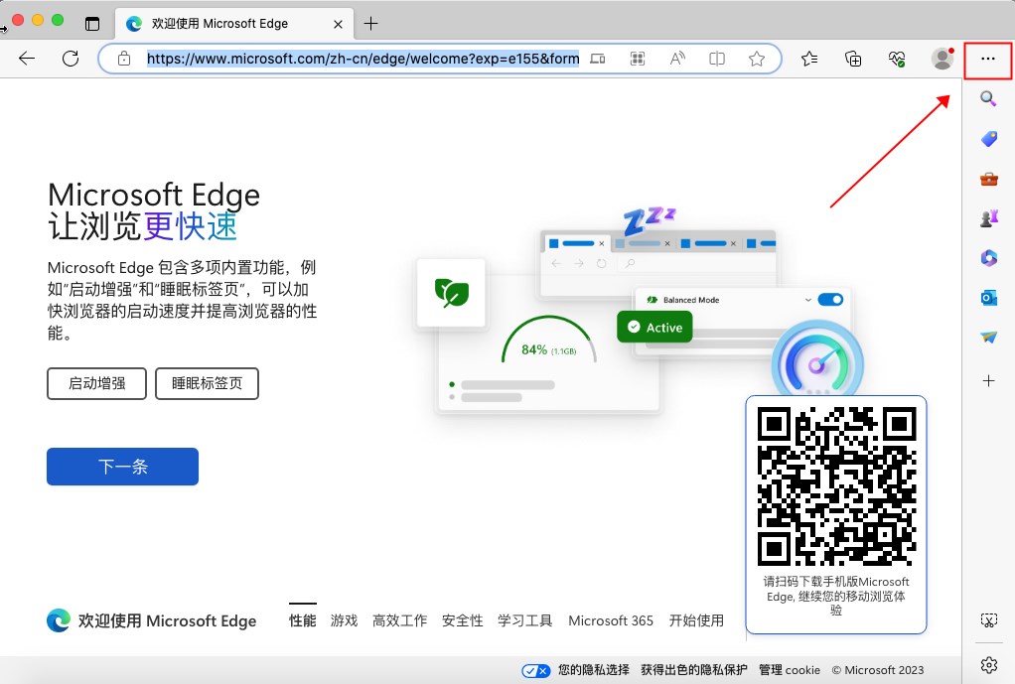Open the Settings and more ellipsis menu
The image size is (1015, 684).
pos(987,59)
